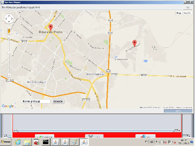This screenshot has height=146, width=195.
Task: Click the red marker at Ribeirão Preto
Action: point(50,28)
